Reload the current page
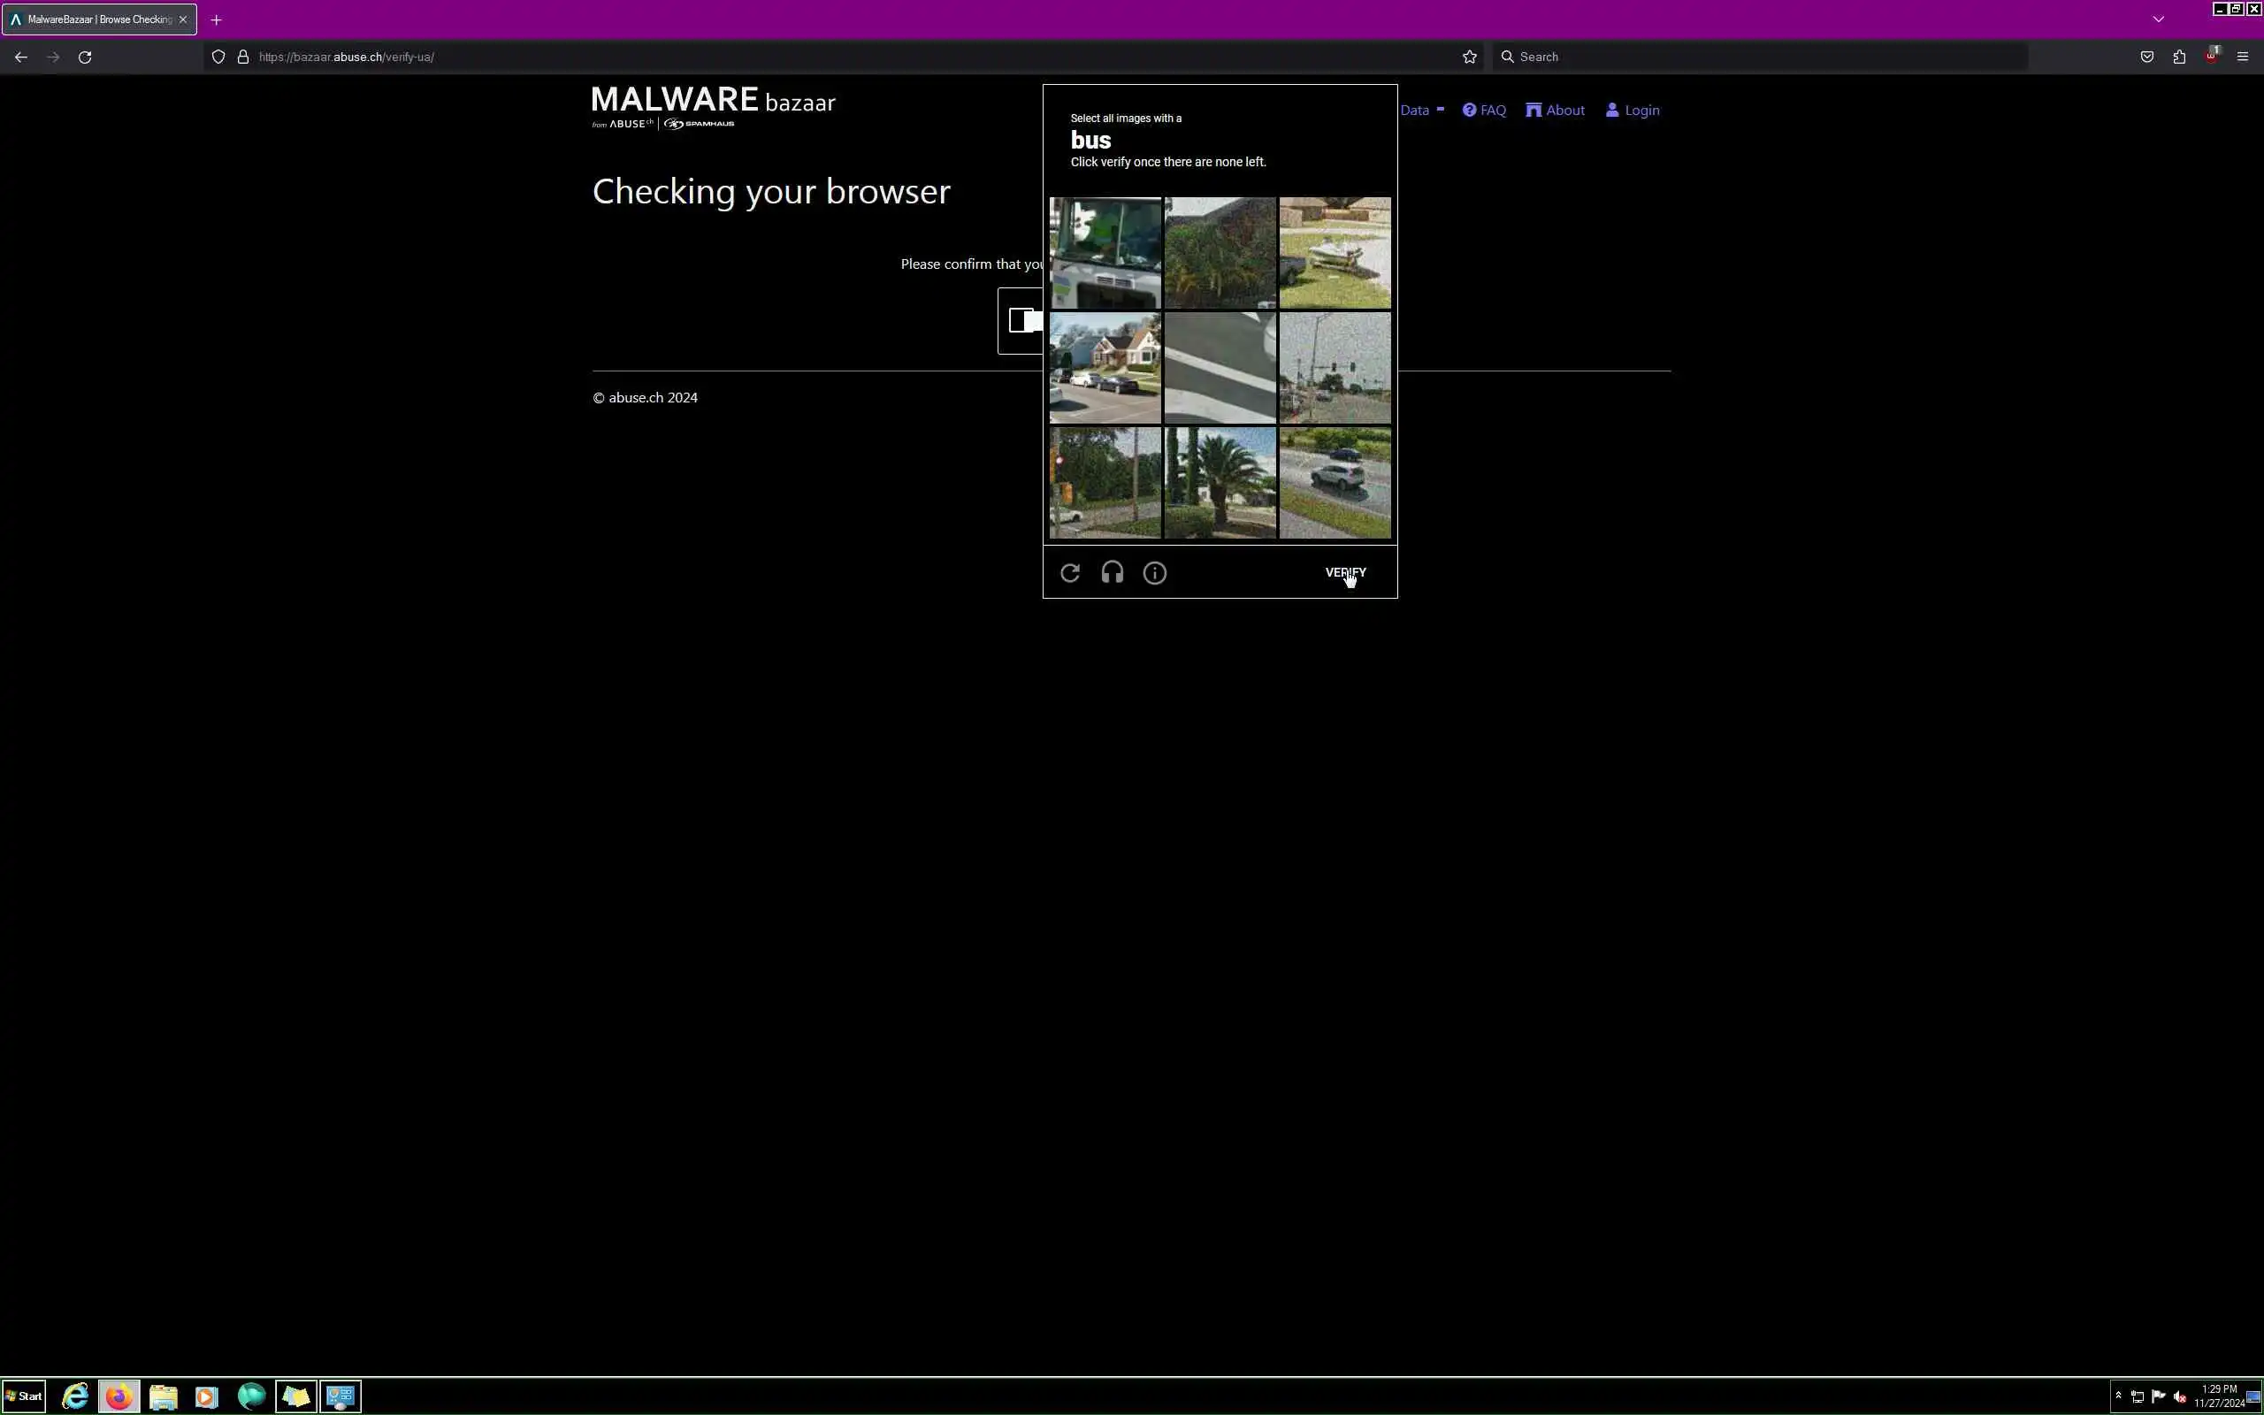The width and height of the screenshot is (2264, 1415). tap(85, 57)
